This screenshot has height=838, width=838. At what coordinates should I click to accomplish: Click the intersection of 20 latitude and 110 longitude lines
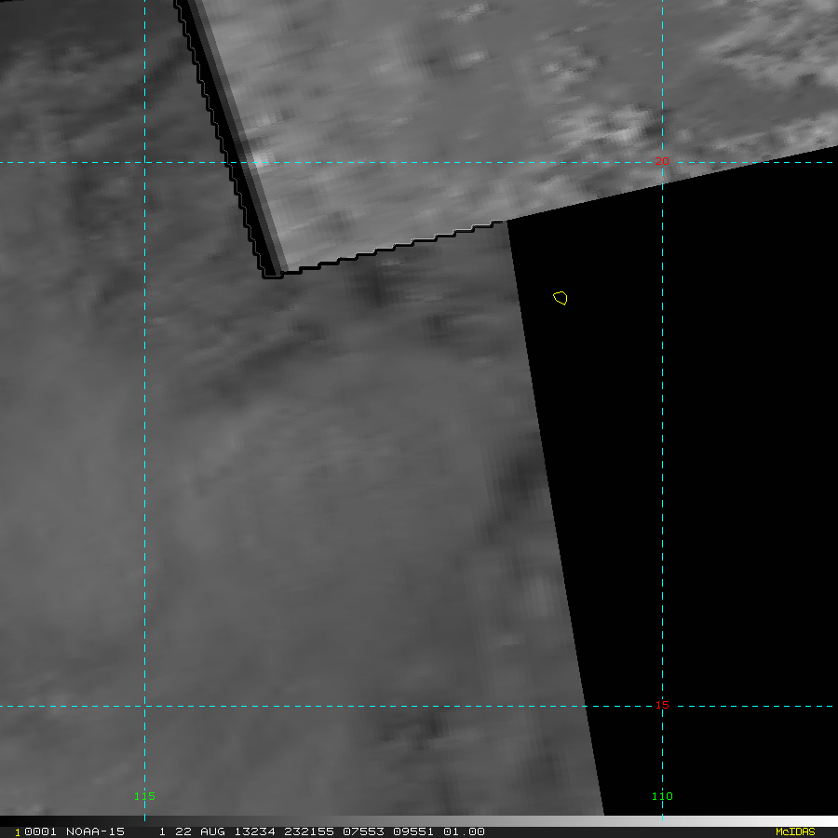[x=662, y=162]
